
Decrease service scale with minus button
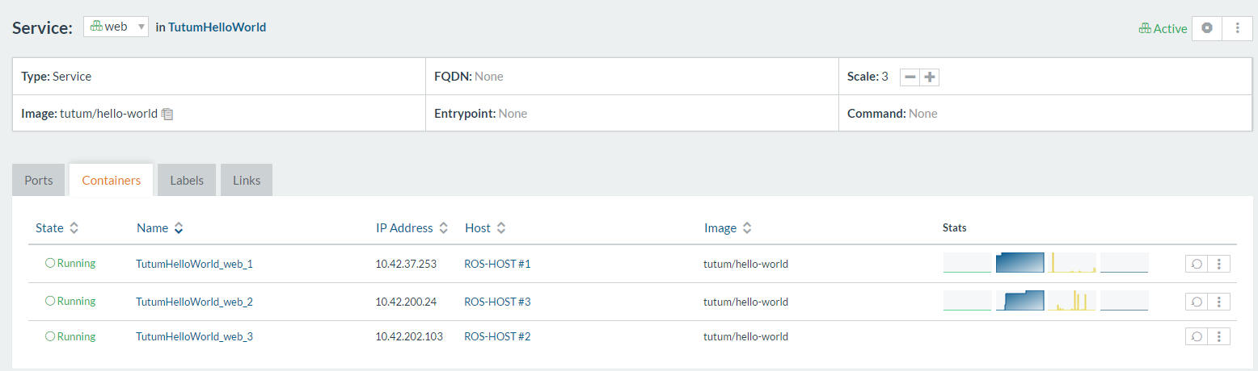910,77
